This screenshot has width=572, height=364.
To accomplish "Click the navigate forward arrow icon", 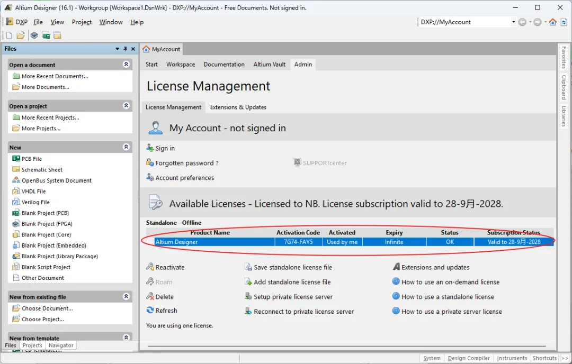I will [x=538, y=22].
